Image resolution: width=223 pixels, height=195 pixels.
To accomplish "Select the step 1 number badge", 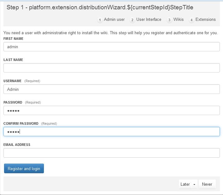I will pyautogui.click(x=100, y=20).
